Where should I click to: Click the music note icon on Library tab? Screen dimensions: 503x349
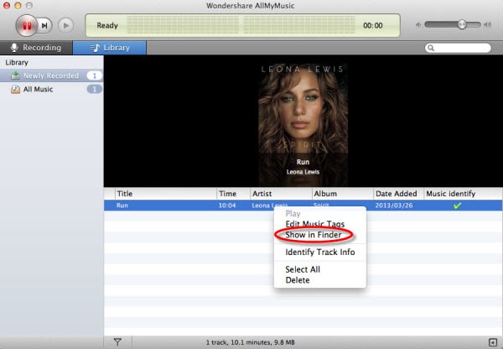point(95,48)
